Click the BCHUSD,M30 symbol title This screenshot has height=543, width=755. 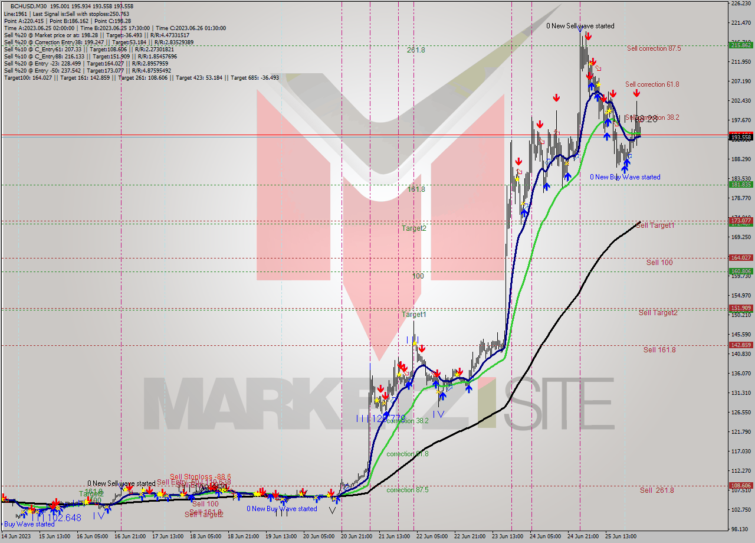(x=28, y=6)
